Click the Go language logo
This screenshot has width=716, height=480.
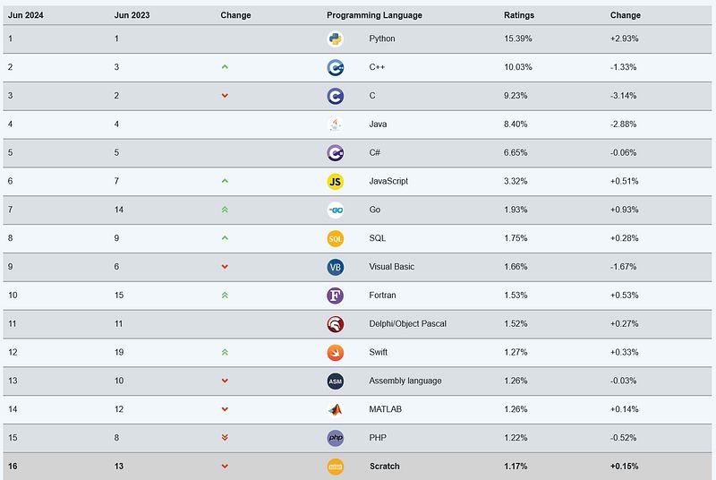(336, 210)
